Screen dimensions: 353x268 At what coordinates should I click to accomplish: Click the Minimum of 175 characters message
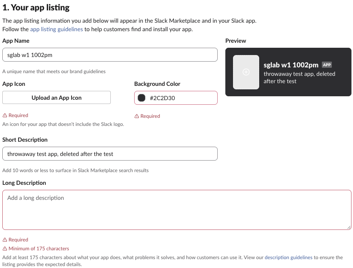coord(39,249)
